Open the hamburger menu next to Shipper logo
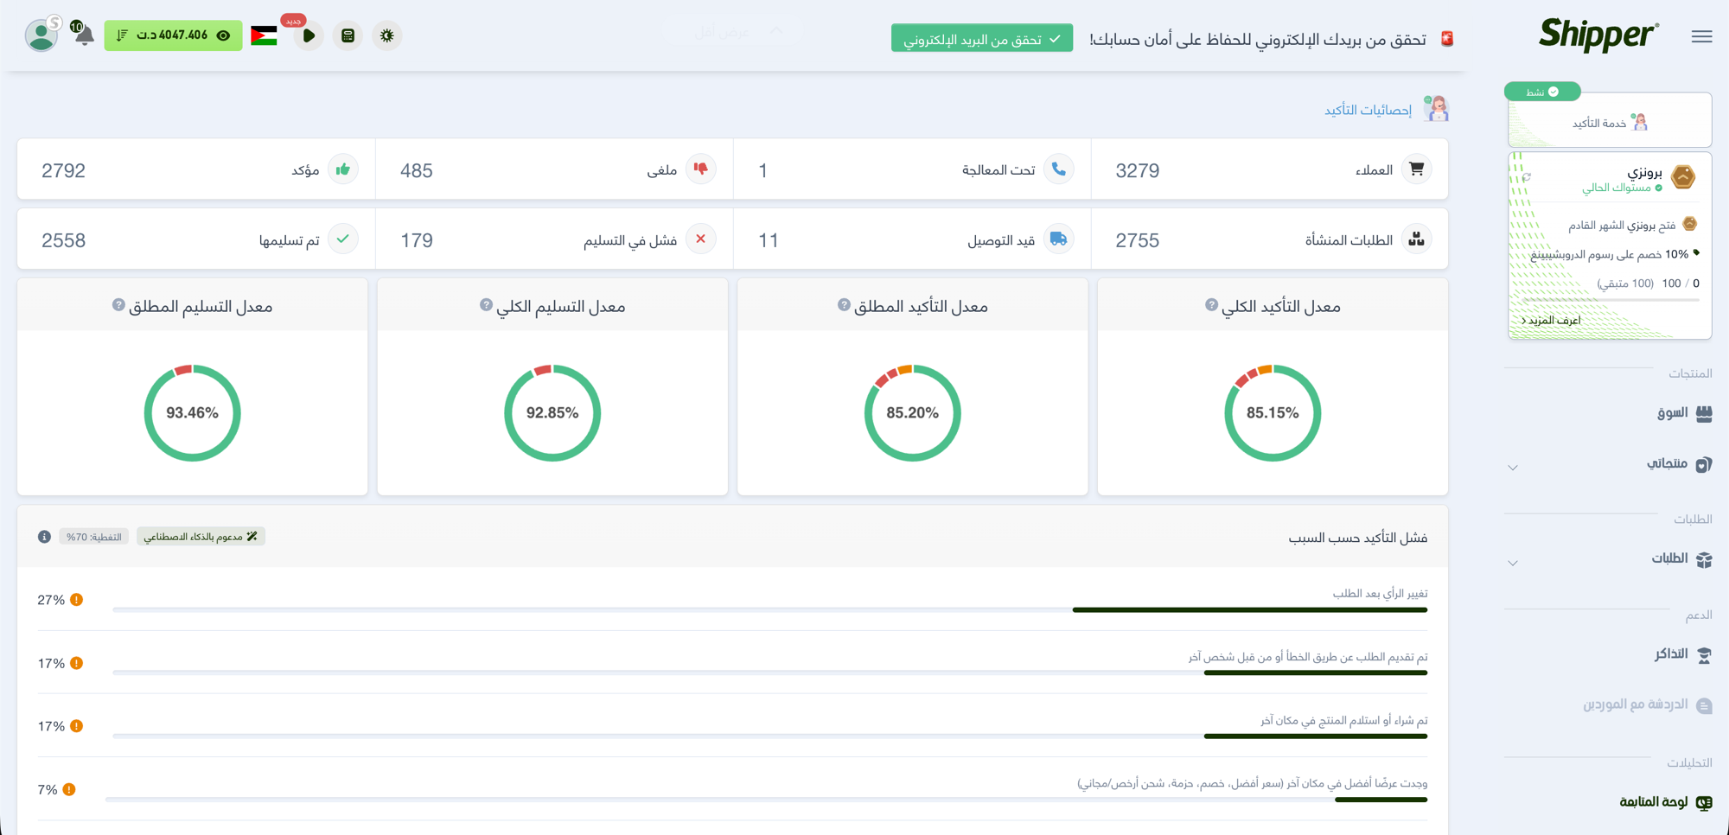 (1701, 36)
